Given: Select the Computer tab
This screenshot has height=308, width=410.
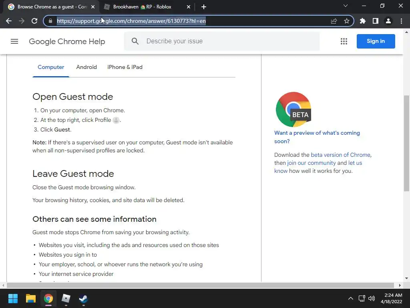Looking at the screenshot, I should pyautogui.click(x=51, y=67).
